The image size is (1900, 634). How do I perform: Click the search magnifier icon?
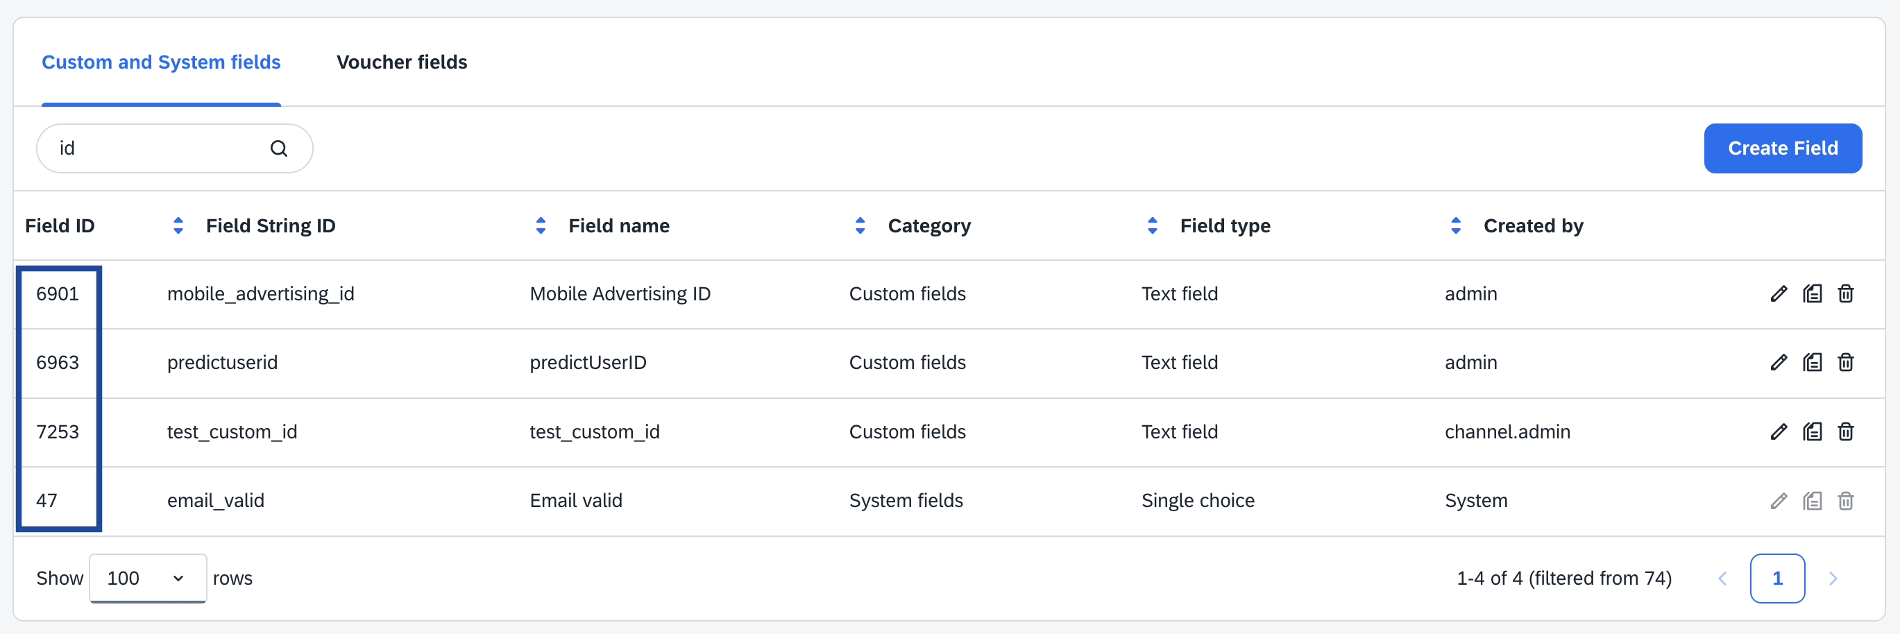278,148
